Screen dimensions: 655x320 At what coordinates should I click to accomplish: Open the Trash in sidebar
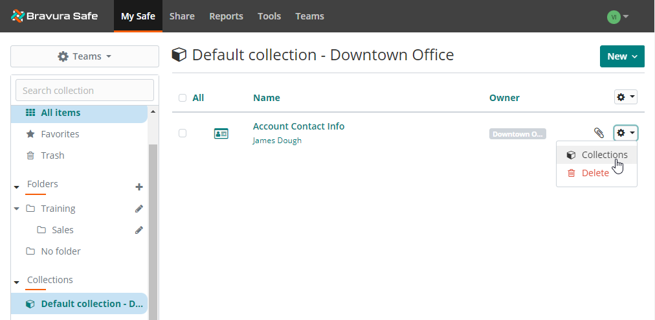click(x=52, y=155)
